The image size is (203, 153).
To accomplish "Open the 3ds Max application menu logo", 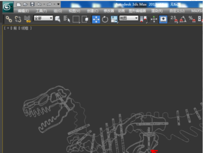I will [8, 7].
